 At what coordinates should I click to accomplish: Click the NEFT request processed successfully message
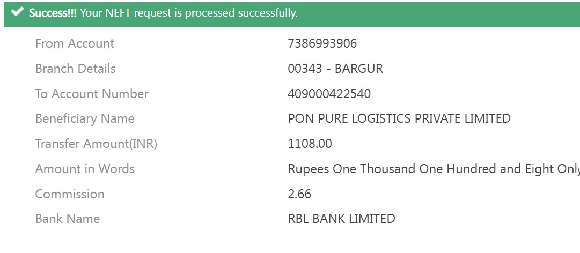pos(188,13)
